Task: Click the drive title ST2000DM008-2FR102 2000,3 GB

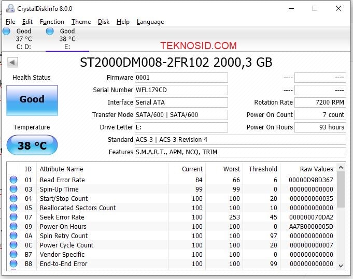Action: (176, 63)
